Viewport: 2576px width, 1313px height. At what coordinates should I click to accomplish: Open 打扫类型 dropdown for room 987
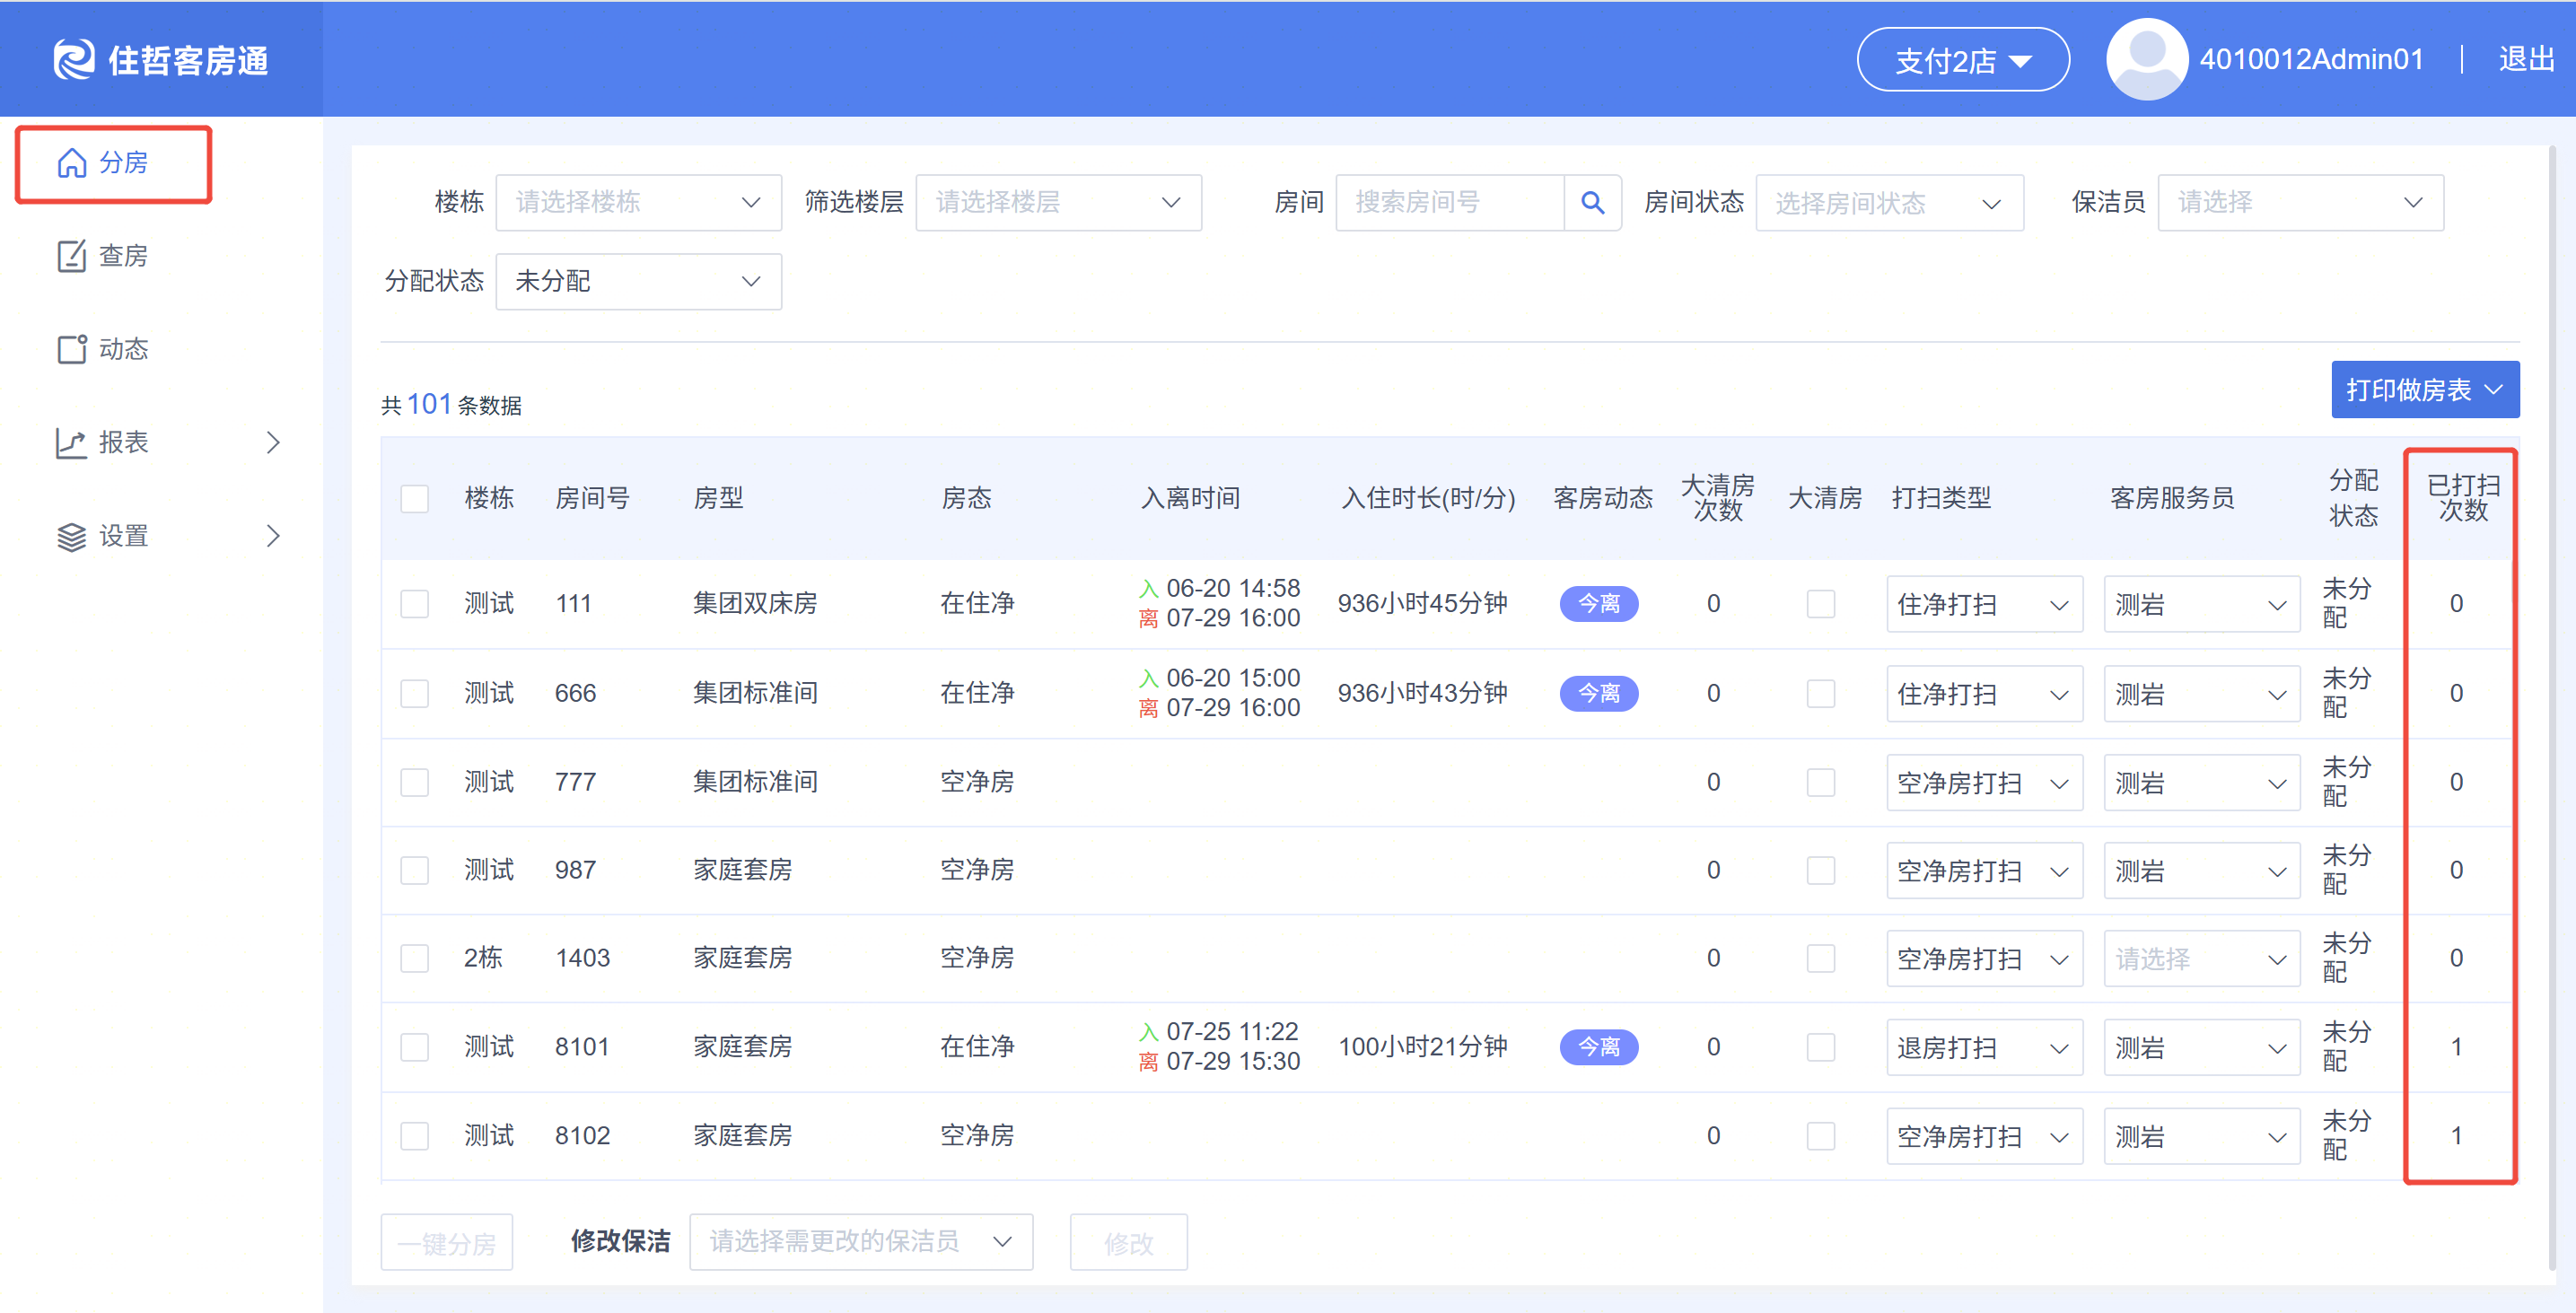click(x=1984, y=870)
